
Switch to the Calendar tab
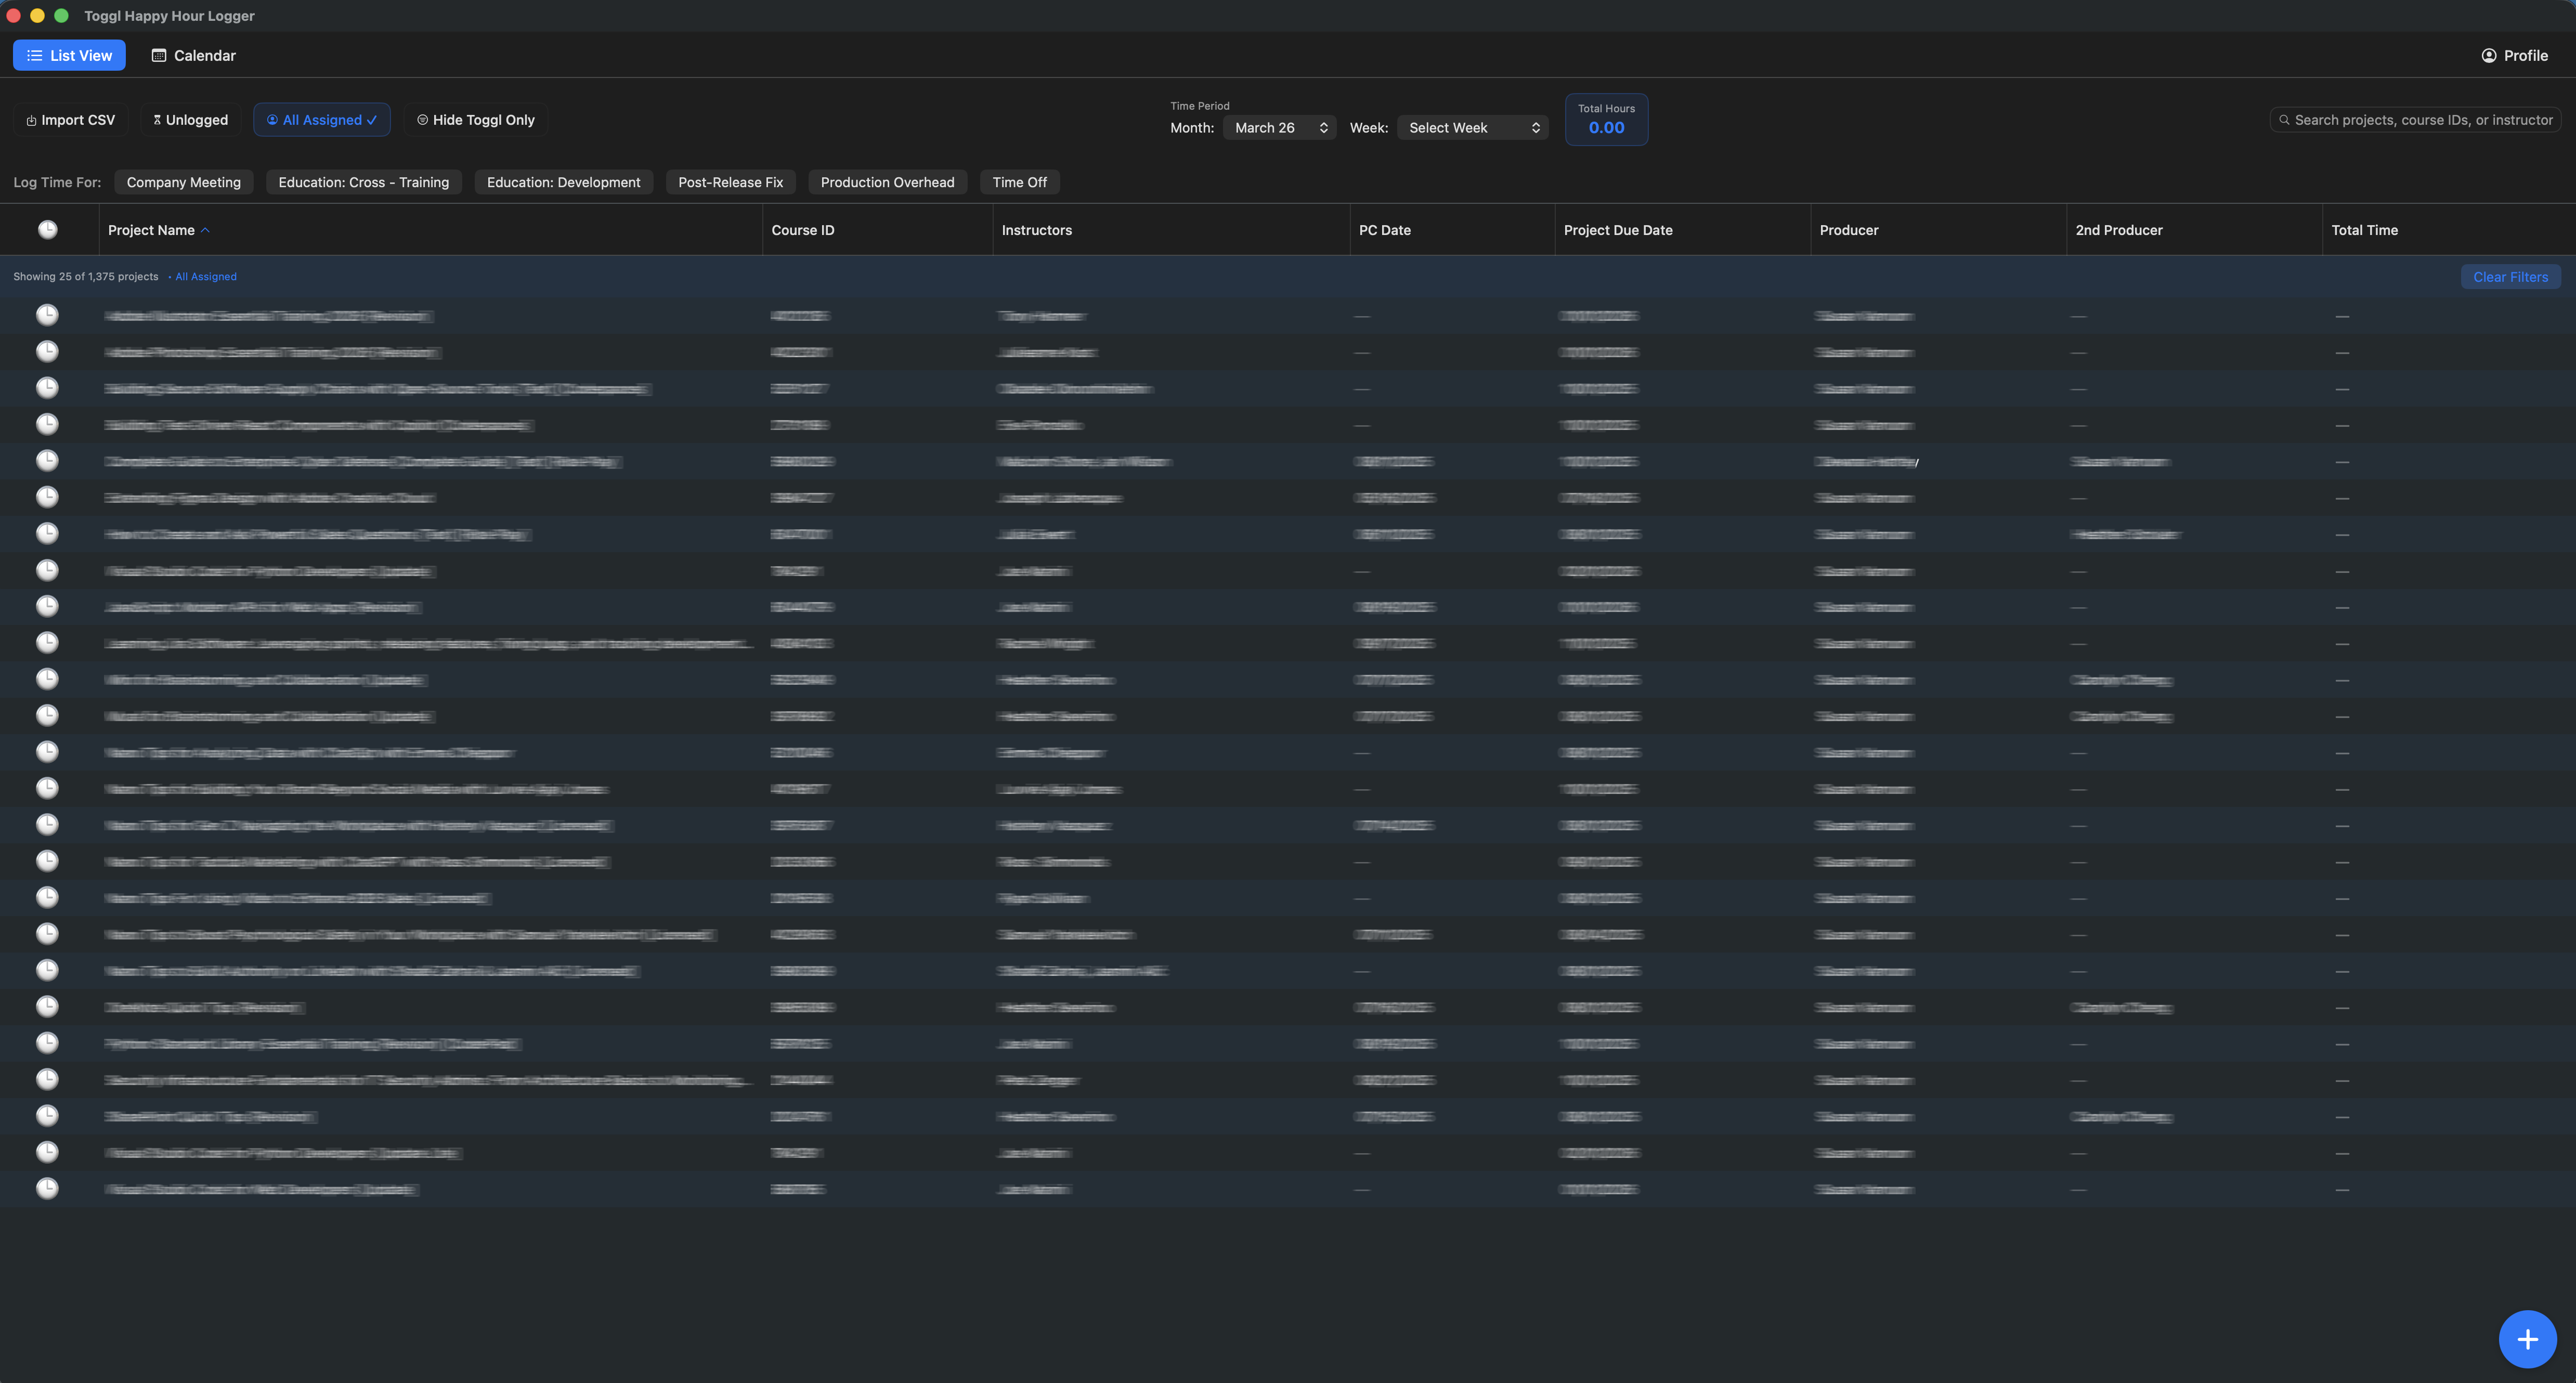click(193, 55)
